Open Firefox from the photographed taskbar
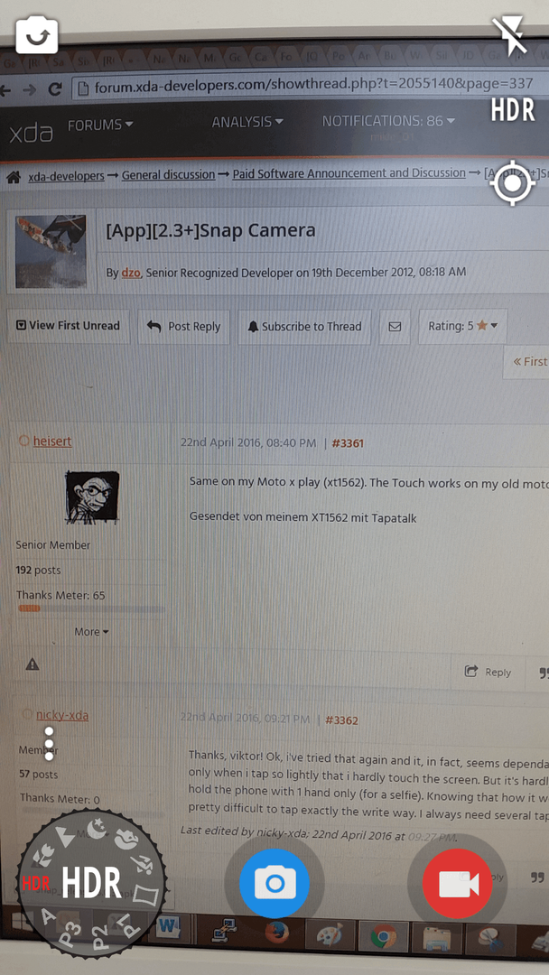Viewport: 549px width, 975px height. click(x=276, y=932)
